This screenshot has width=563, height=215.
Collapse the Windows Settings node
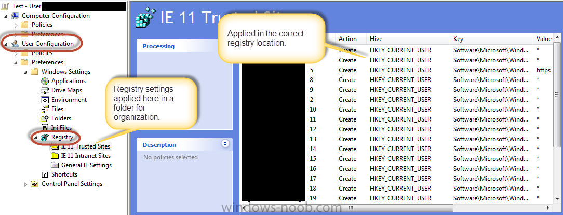pos(26,72)
